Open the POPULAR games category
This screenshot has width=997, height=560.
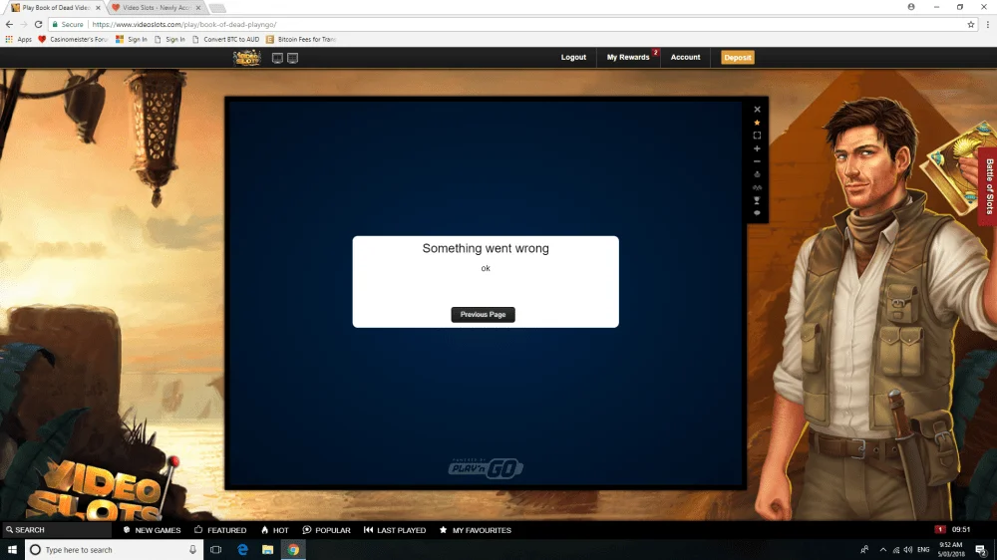326,530
